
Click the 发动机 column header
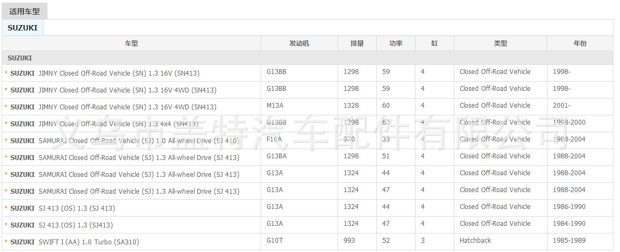point(299,44)
